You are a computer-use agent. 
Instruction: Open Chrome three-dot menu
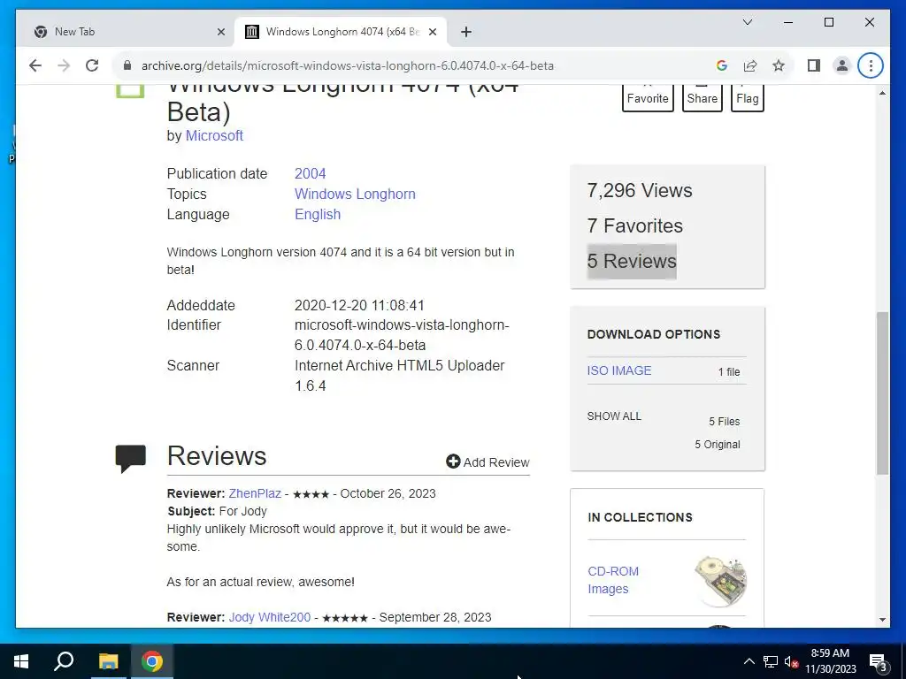pos(871,65)
